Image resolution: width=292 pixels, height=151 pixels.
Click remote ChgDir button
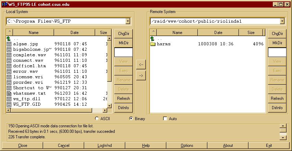[277, 34]
